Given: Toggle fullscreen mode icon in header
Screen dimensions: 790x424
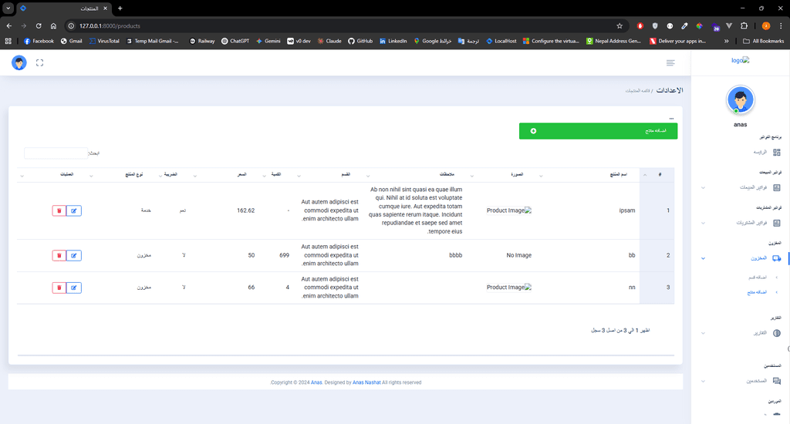Looking at the screenshot, I should 40,62.
